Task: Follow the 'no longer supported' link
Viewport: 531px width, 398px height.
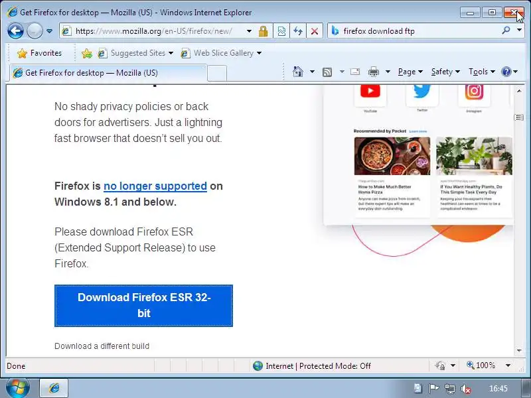Action: pos(155,186)
